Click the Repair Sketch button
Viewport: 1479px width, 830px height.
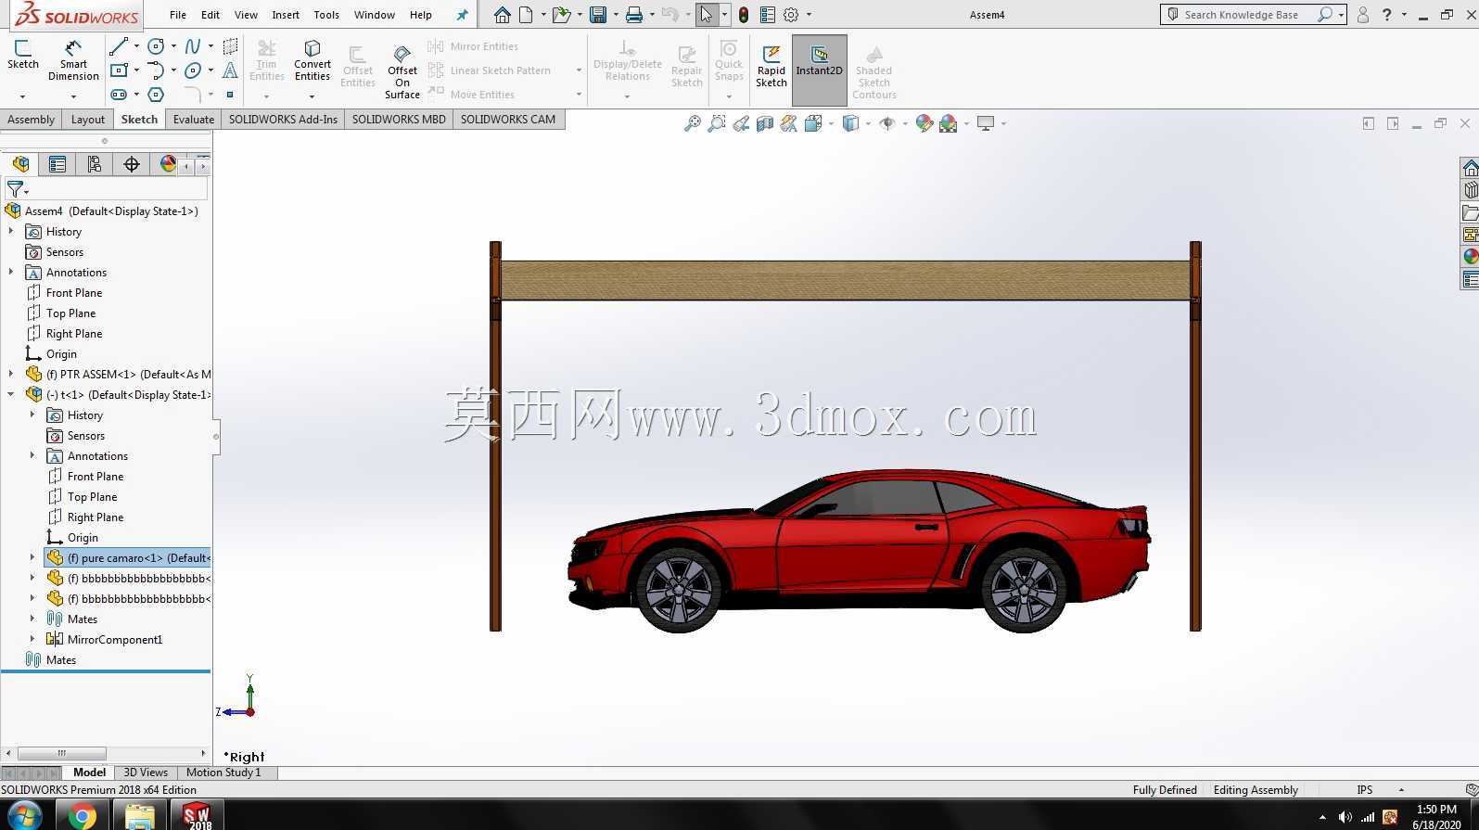(687, 65)
